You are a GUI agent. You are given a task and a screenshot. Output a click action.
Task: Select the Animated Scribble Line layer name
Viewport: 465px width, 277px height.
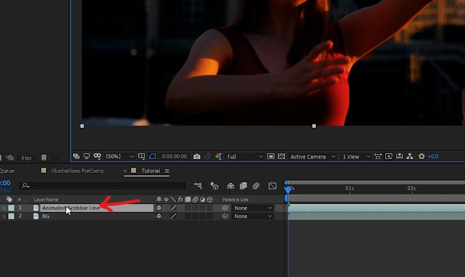(x=71, y=208)
